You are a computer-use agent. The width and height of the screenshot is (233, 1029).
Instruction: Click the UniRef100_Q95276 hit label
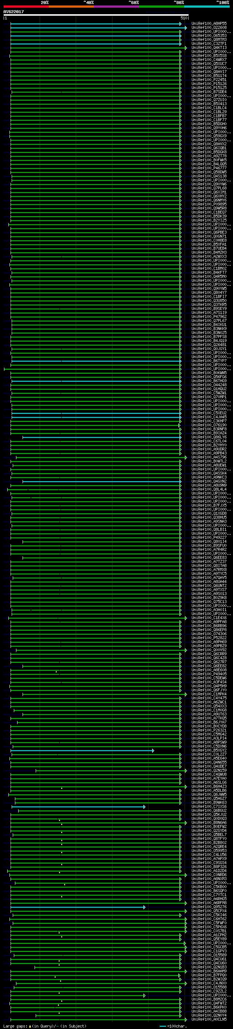[x=209, y=907]
